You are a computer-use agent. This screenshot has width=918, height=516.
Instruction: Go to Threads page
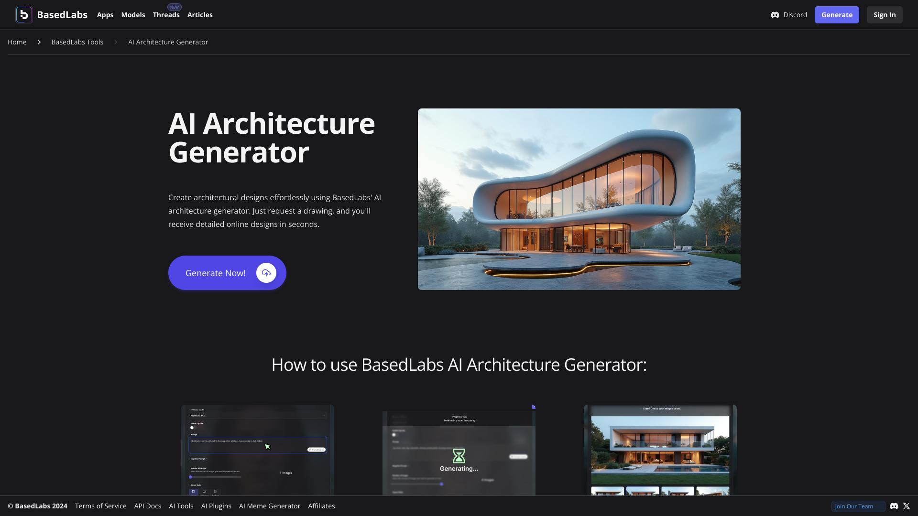click(x=166, y=15)
